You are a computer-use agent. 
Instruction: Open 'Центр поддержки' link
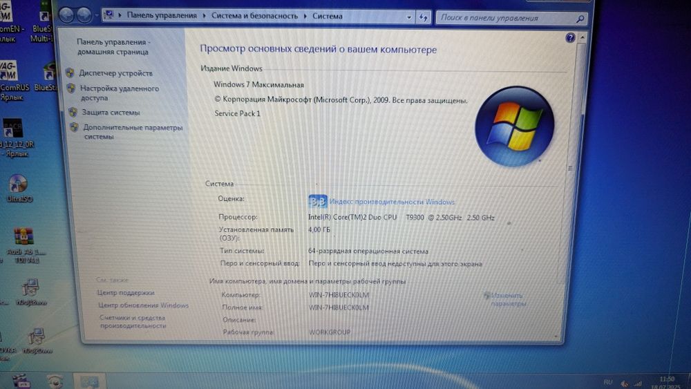click(x=126, y=292)
